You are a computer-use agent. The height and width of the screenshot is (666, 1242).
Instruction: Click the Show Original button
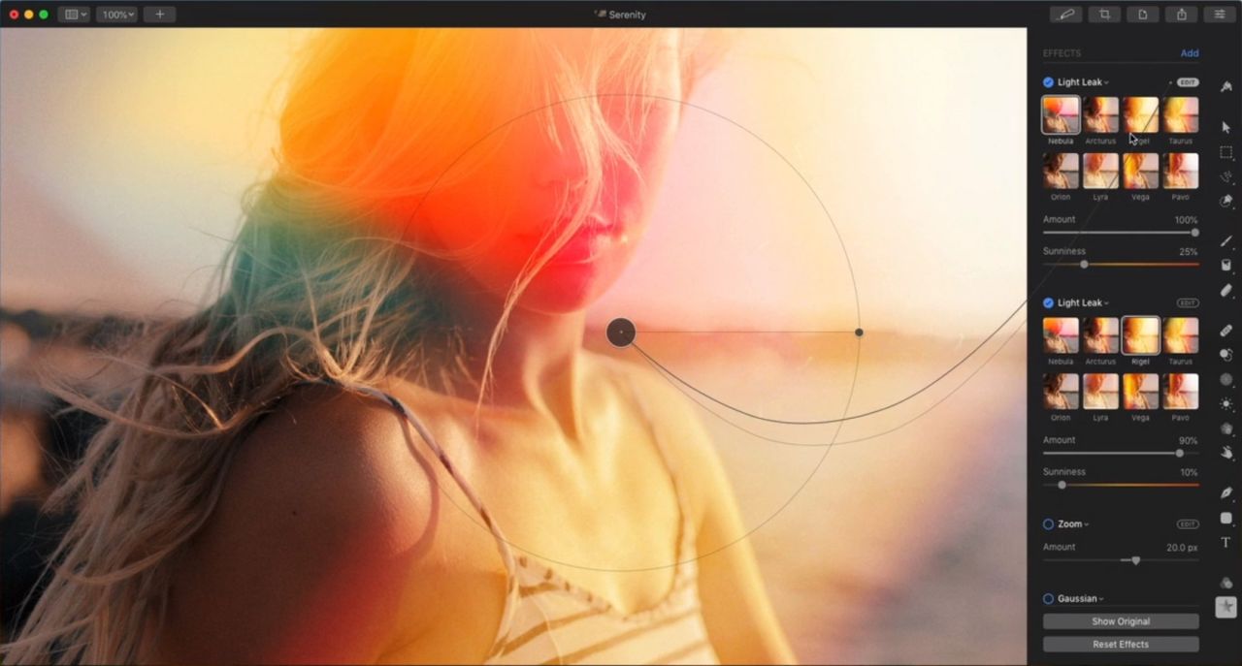pos(1121,621)
